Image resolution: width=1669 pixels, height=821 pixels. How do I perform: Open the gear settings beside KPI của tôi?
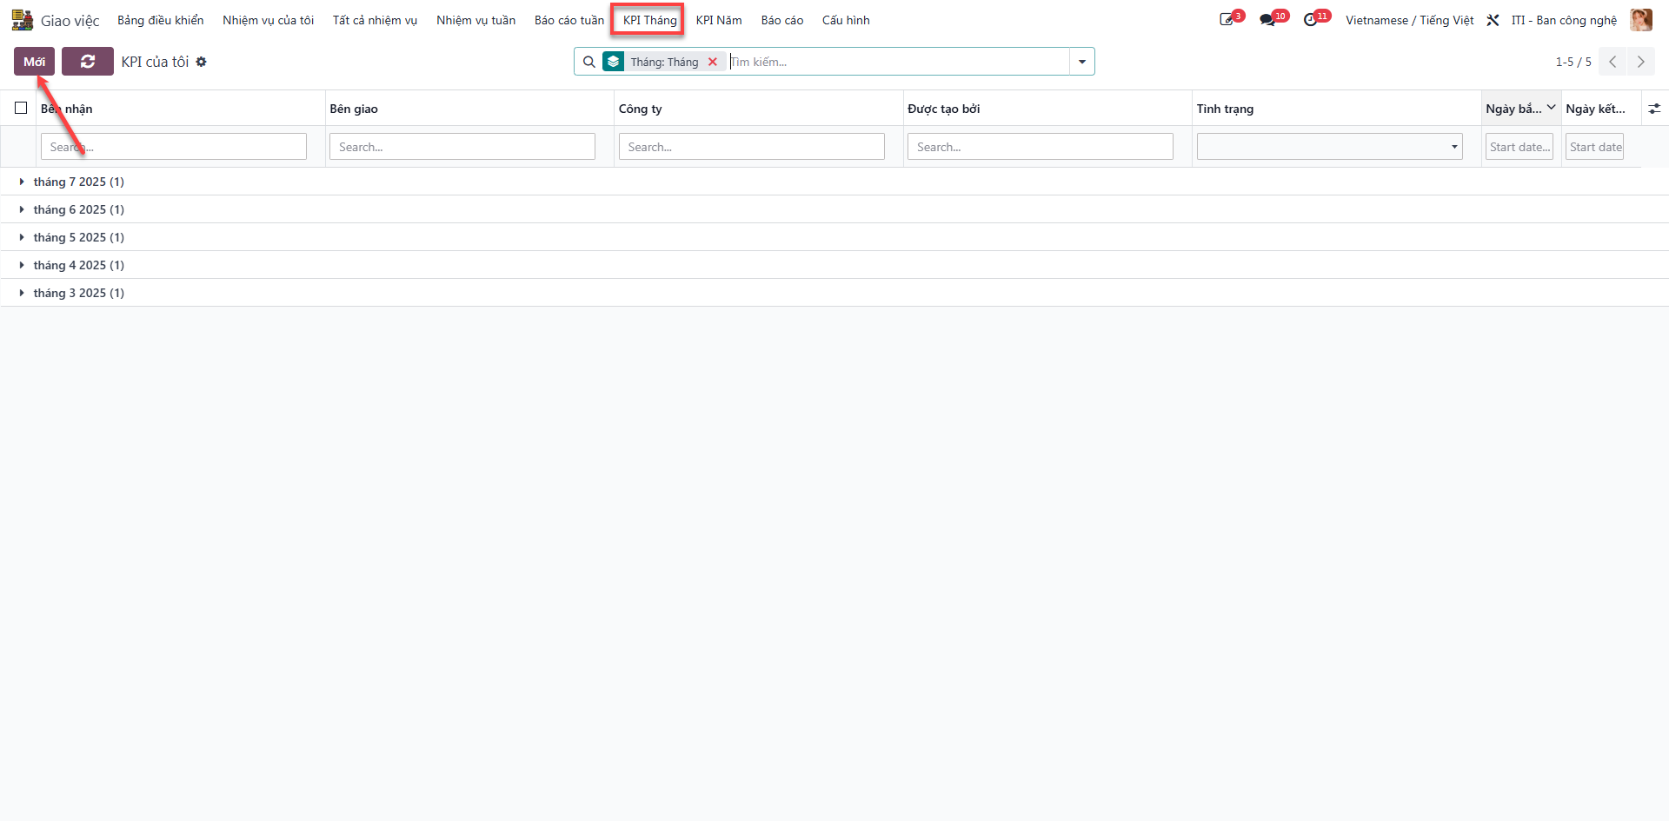202,62
